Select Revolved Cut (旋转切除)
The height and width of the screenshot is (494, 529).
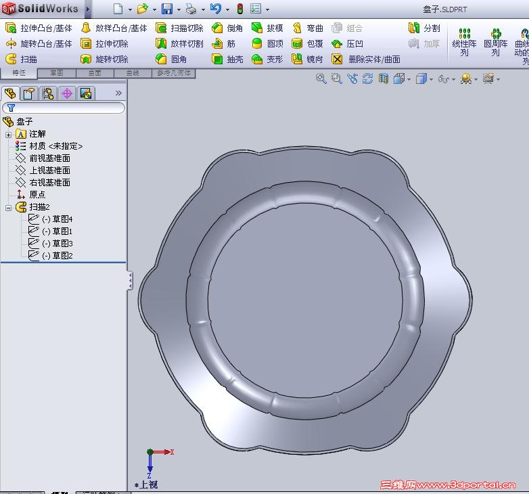point(105,59)
